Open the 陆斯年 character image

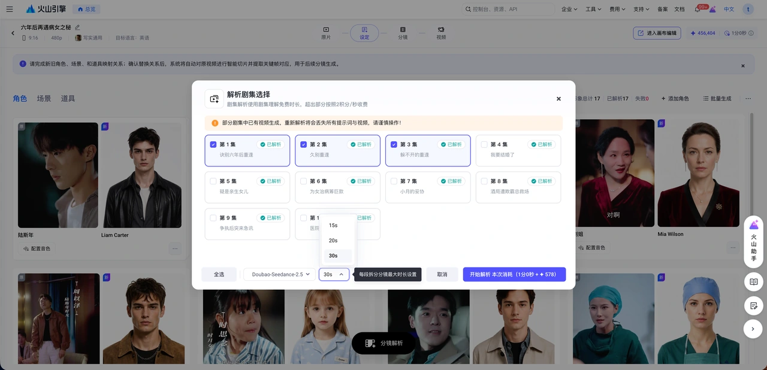pyautogui.click(x=58, y=175)
